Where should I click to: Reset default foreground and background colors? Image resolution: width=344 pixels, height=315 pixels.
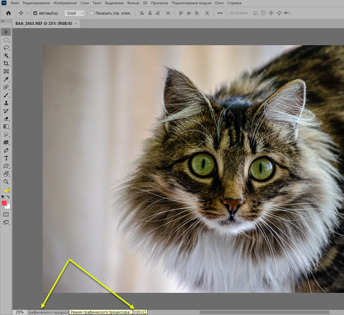point(3,197)
